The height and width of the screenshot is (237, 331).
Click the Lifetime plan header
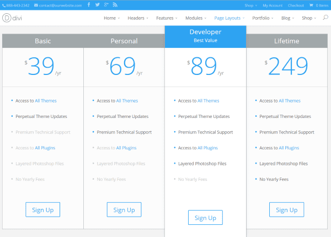click(x=287, y=41)
